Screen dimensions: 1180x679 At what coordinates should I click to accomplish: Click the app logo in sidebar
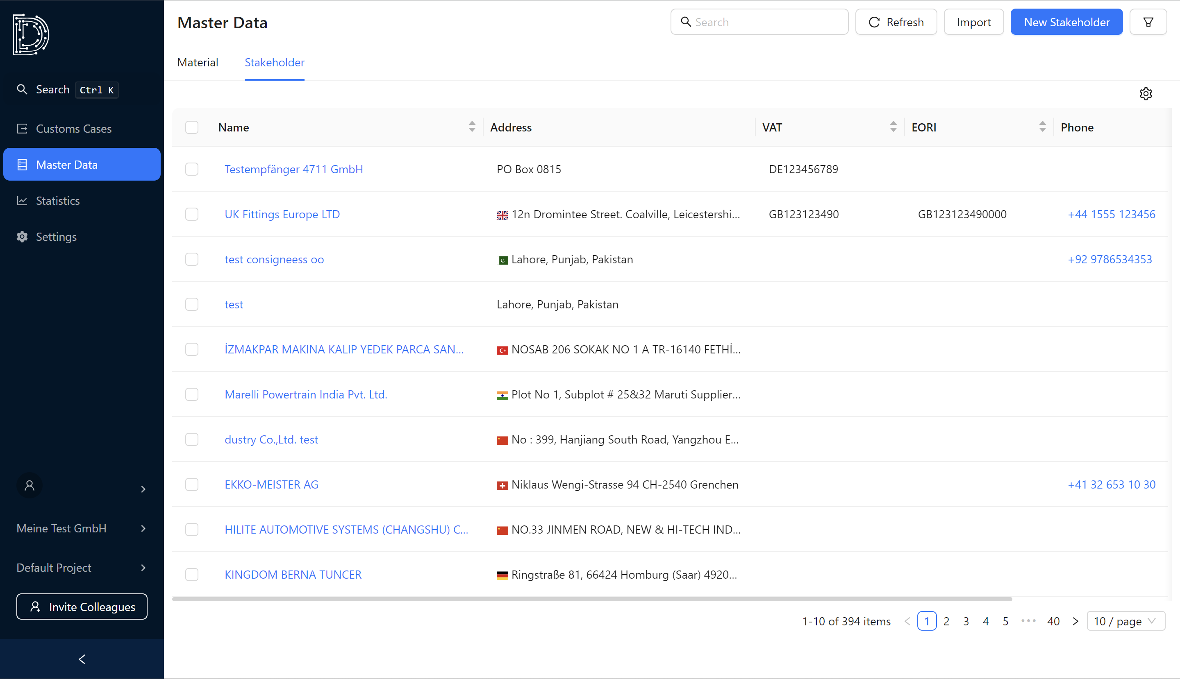tap(31, 34)
